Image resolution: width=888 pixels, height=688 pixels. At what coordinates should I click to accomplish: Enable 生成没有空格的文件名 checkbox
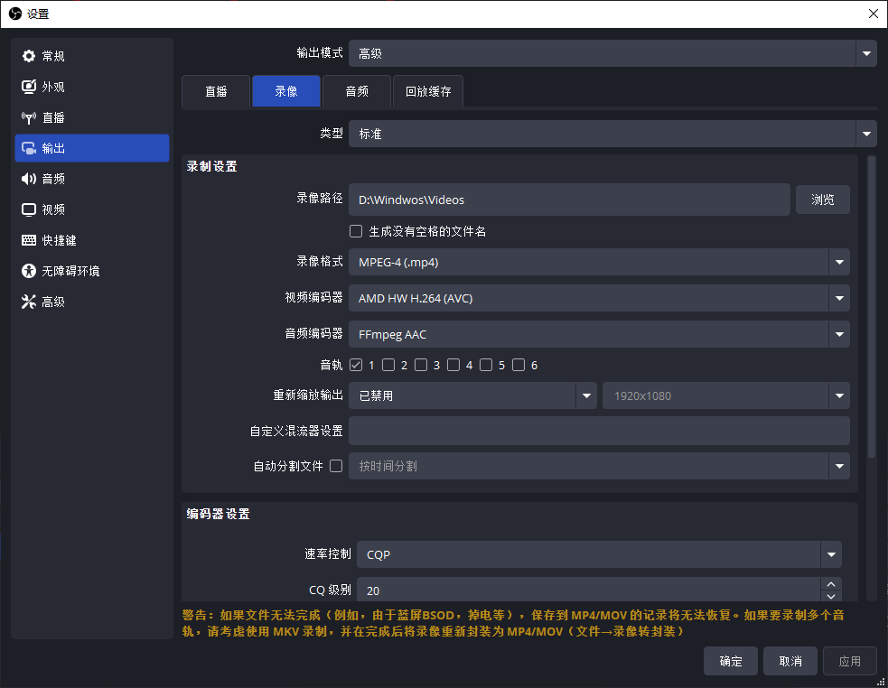(356, 231)
